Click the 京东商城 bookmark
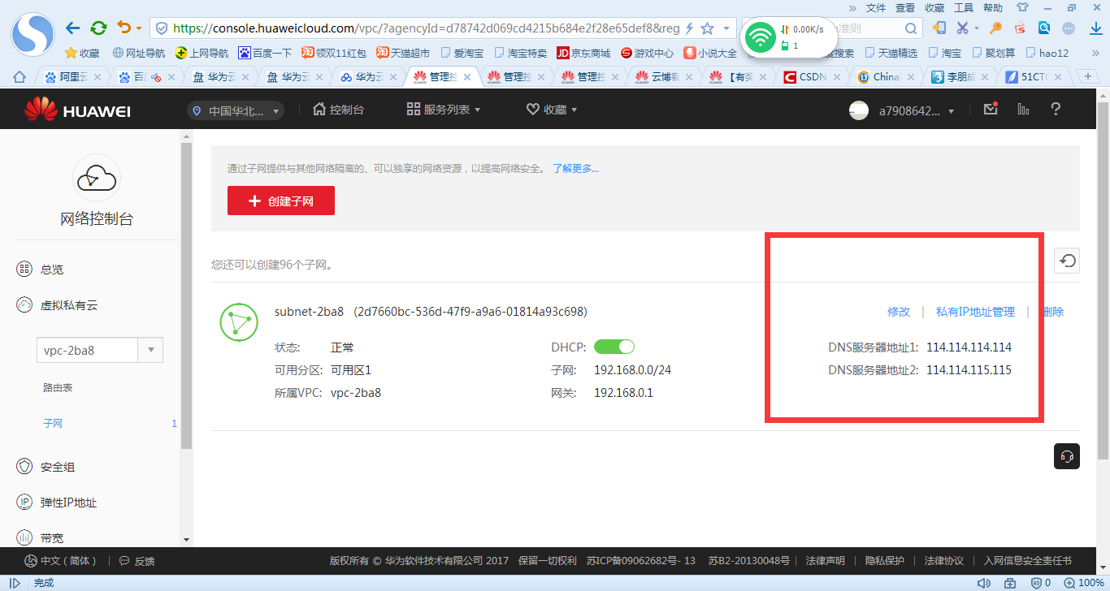The width and height of the screenshot is (1110, 591). pyautogui.click(x=583, y=53)
